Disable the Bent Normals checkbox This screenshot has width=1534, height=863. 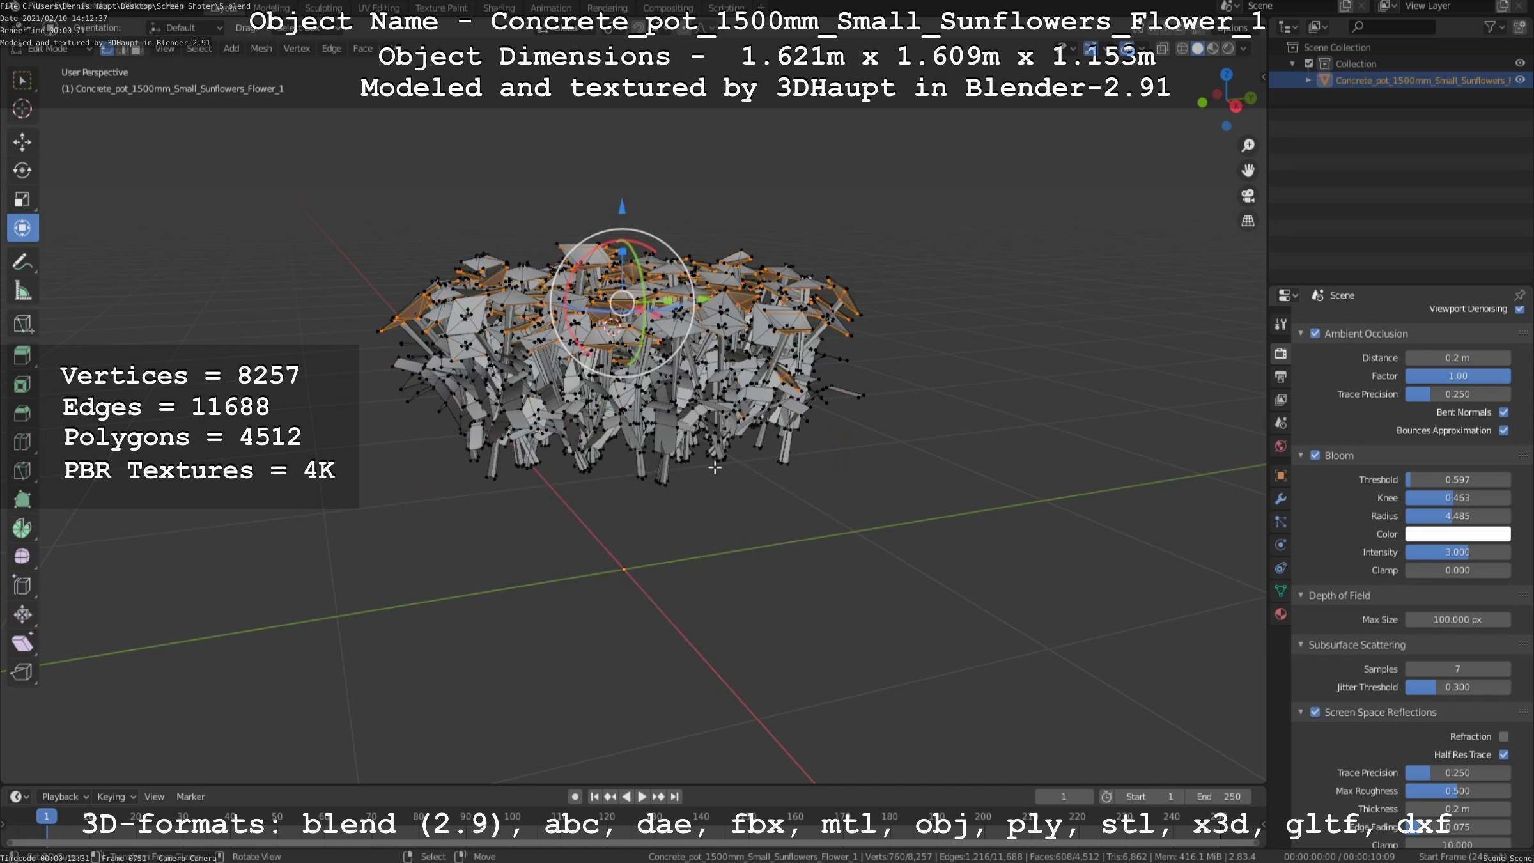click(1504, 412)
